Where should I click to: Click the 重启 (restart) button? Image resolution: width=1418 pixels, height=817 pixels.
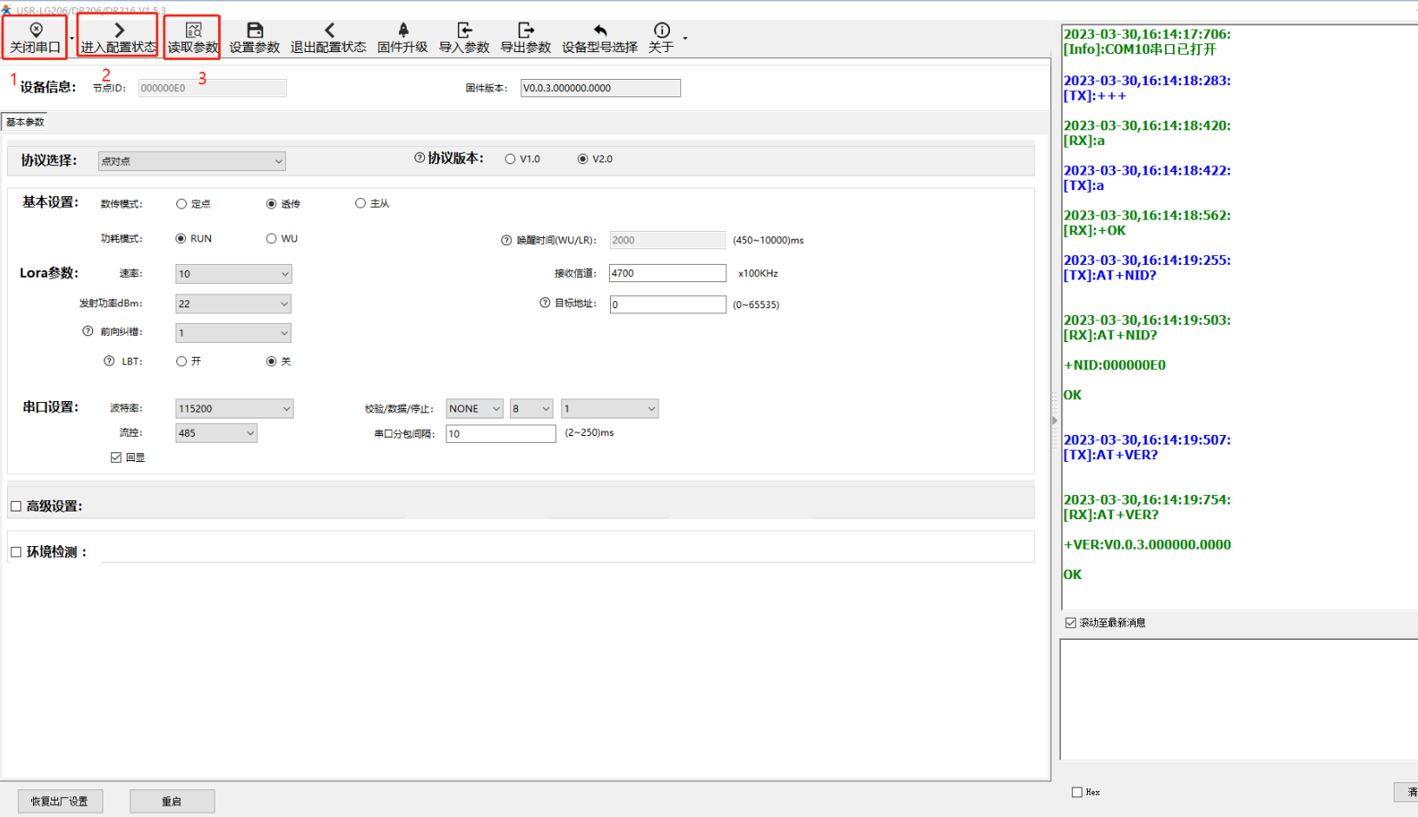click(172, 801)
